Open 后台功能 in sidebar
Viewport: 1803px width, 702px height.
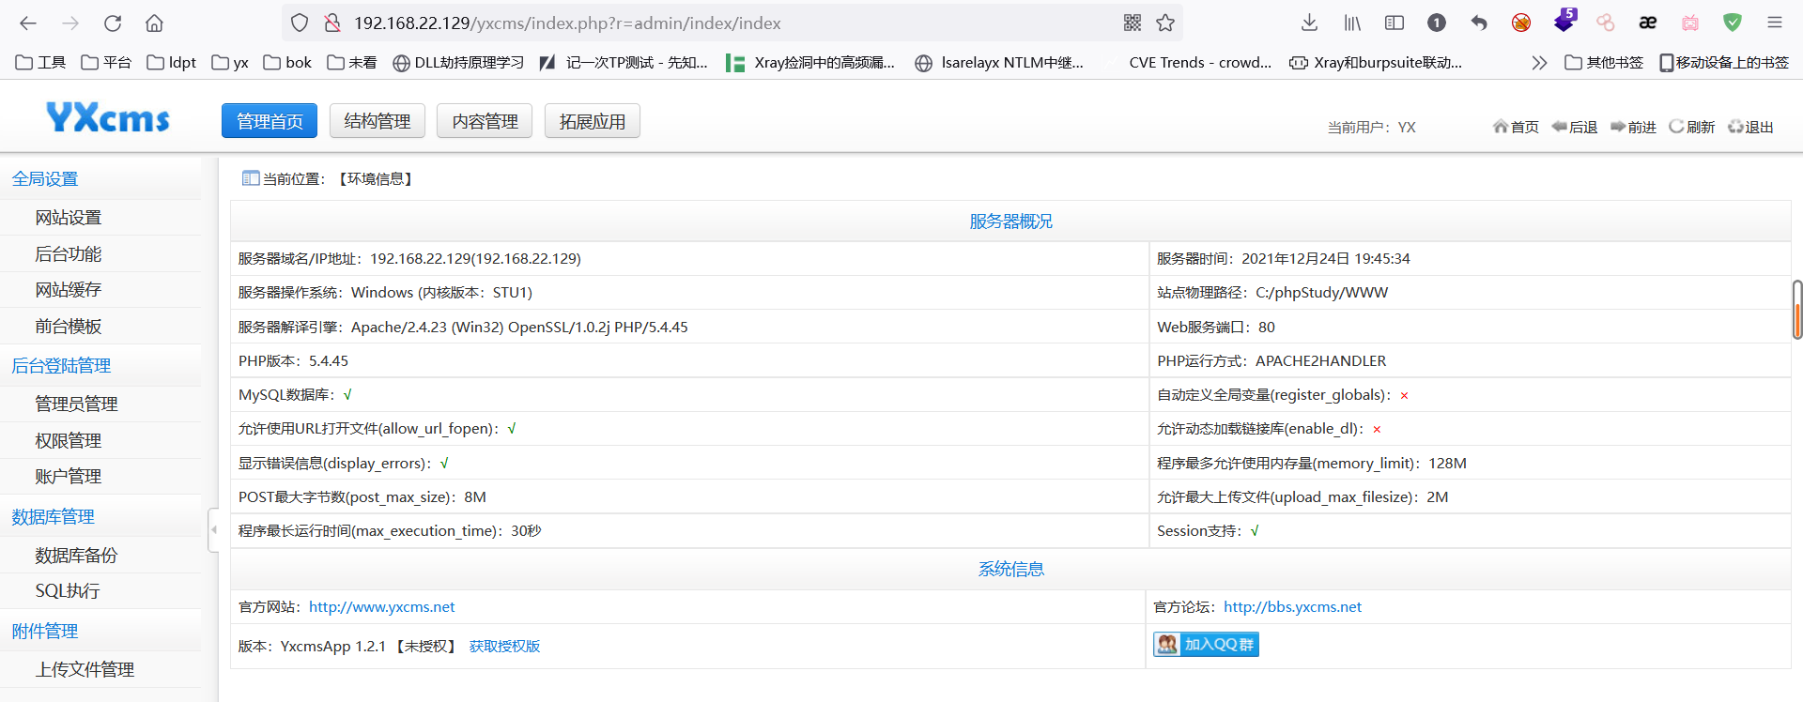click(69, 254)
